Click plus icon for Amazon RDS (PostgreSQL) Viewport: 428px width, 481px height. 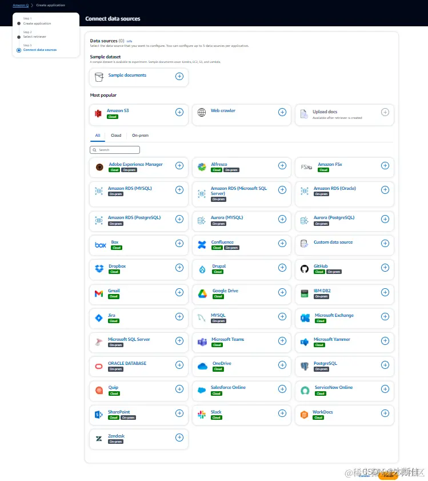point(179,219)
